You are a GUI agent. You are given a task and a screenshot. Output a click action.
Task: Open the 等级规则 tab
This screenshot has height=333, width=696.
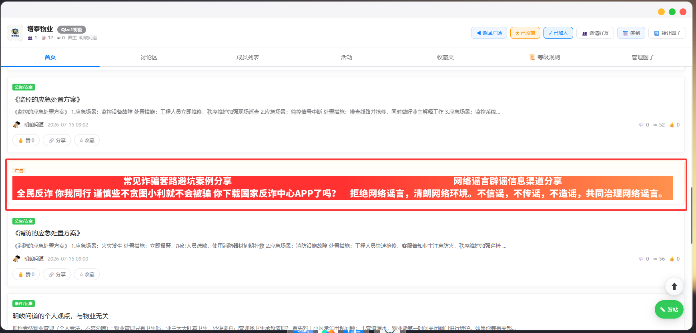[544, 57]
